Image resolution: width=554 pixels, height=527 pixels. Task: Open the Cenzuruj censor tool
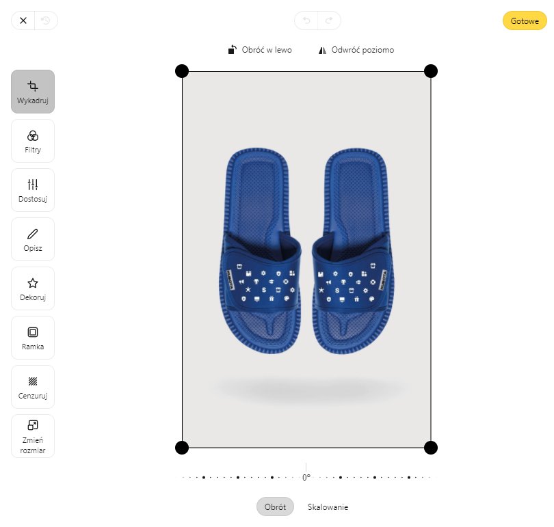pyautogui.click(x=33, y=388)
